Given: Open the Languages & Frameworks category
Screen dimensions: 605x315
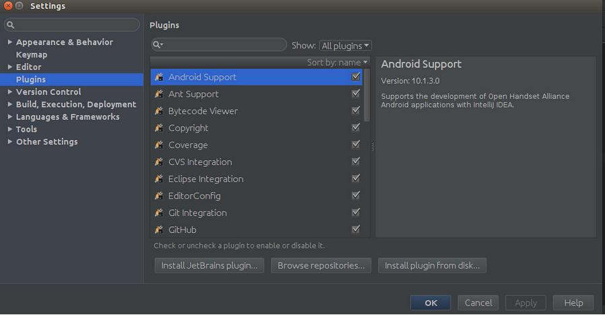Looking at the screenshot, I should (x=68, y=117).
